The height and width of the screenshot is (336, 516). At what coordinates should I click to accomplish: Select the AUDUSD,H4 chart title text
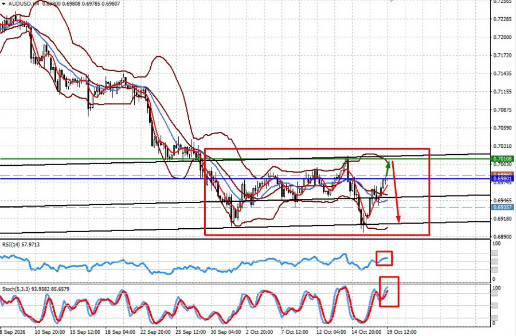(23, 4)
